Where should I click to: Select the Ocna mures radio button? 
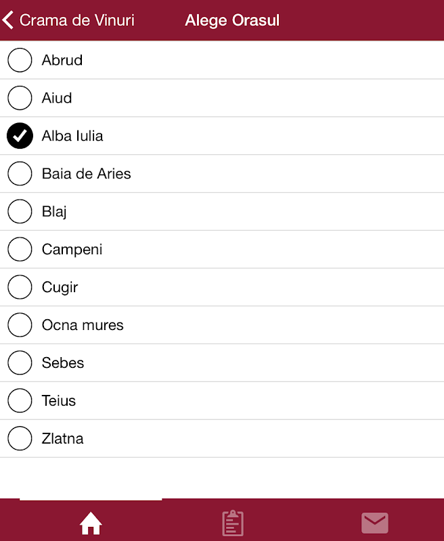point(20,325)
